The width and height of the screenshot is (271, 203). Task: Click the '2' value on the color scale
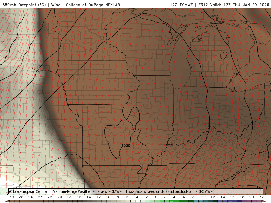click(x=164, y=197)
